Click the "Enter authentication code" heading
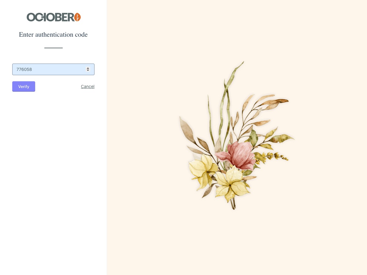The width and height of the screenshot is (367, 275). click(x=53, y=35)
